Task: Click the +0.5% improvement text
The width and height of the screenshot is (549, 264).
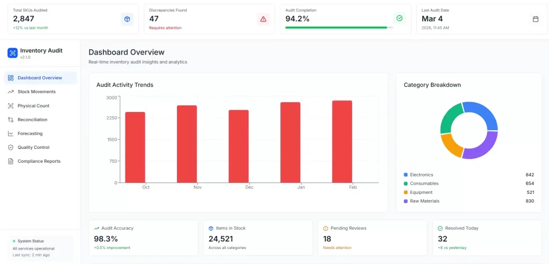Action: pos(112,248)
